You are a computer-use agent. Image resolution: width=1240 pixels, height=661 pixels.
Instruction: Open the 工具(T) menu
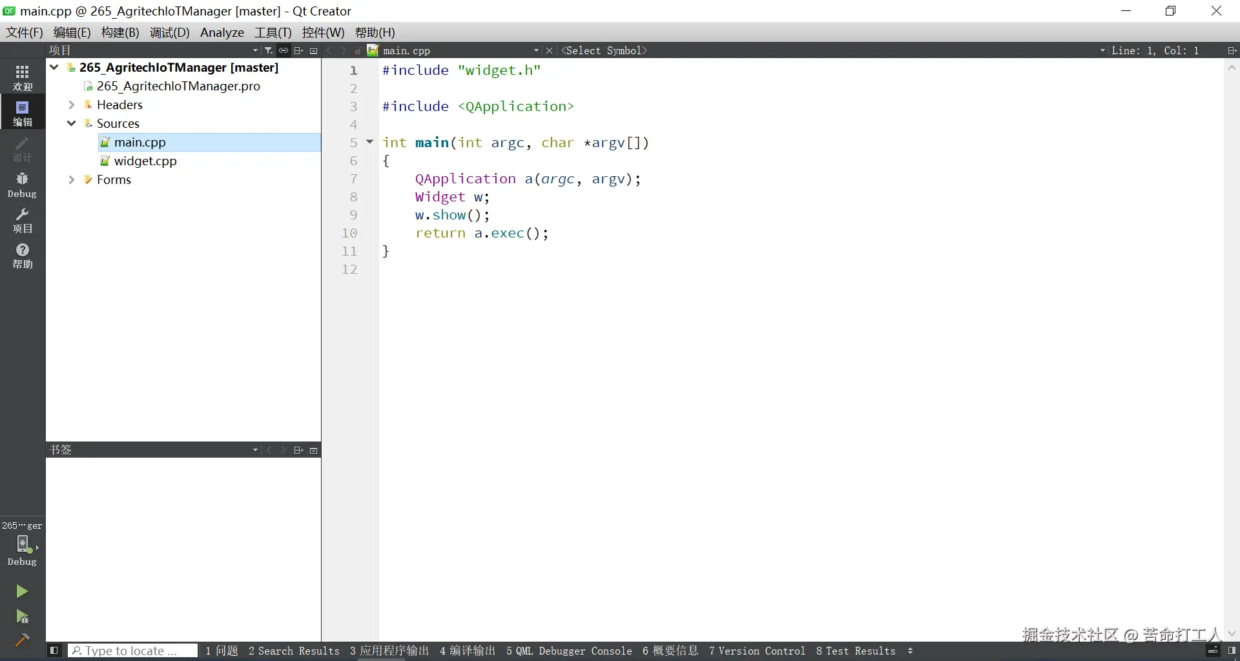pos(273,32)
